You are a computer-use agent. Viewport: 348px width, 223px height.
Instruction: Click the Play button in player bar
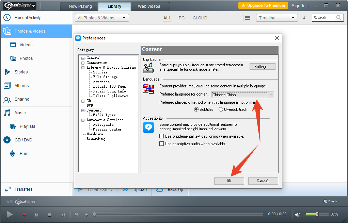click(x=10, y=215)
